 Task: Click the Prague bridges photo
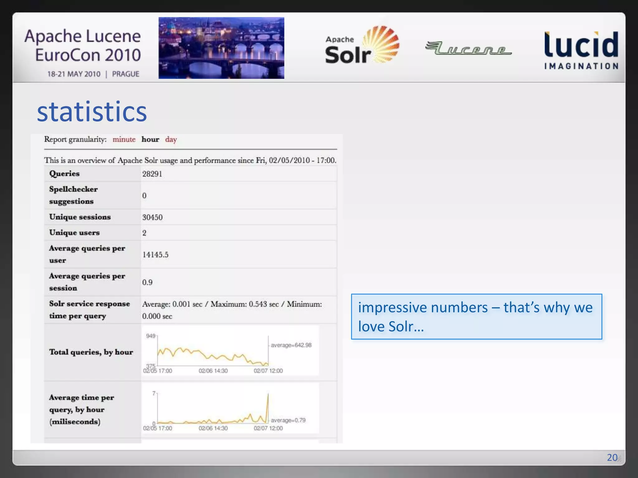tap(221, 48)
